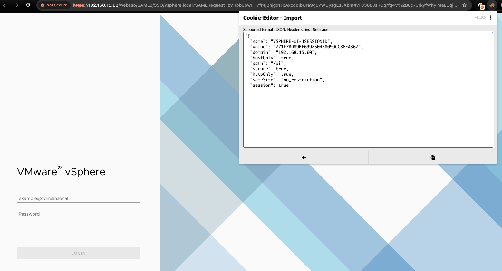Image resolution: width=502 pixels, height=271 pixels.
Task: Click the LOGIN button
Action: click(79, 253)
